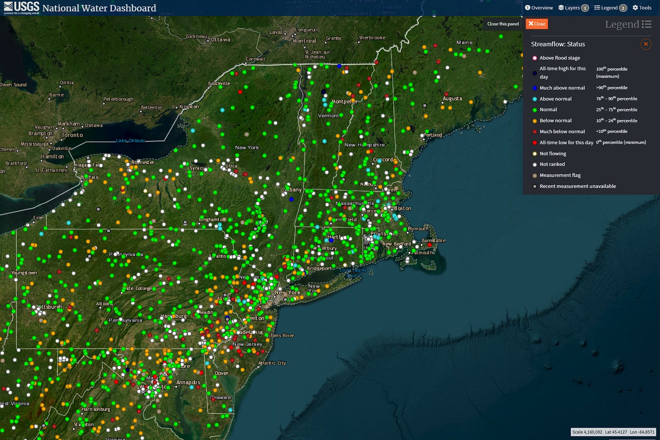
Task: Click the Scale 4,160,092 readout
Action: pos(587,432)
